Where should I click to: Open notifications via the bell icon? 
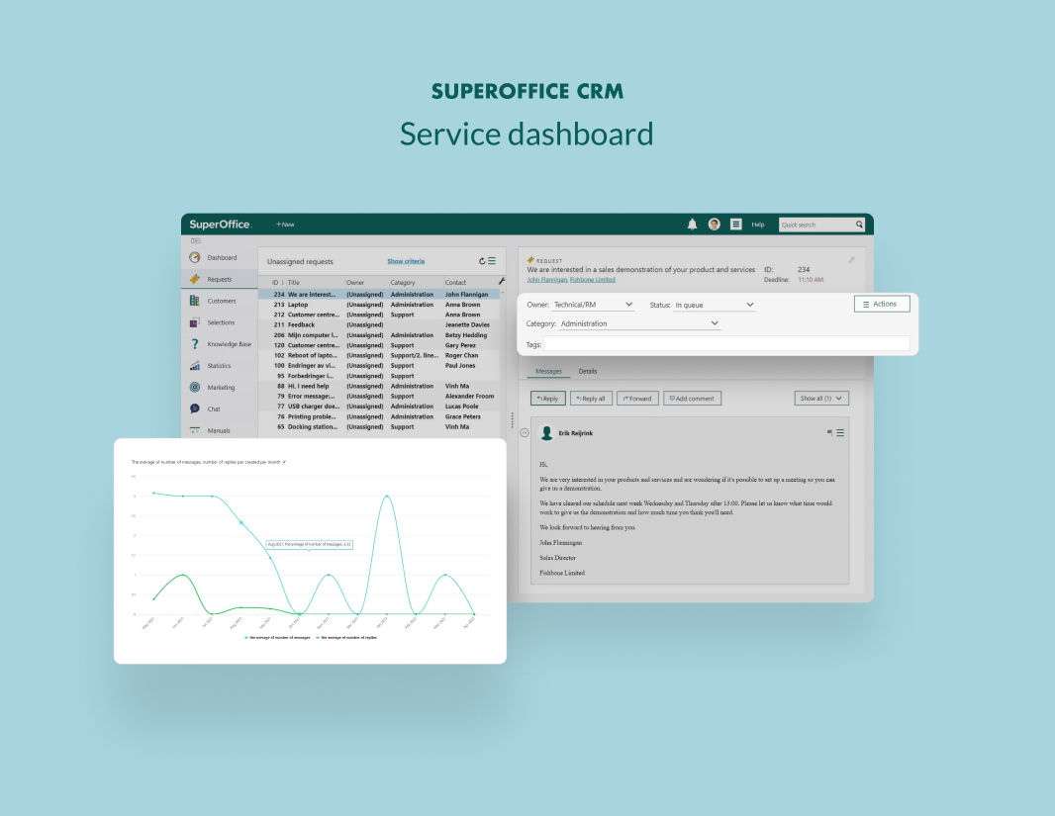coord(693,225)
